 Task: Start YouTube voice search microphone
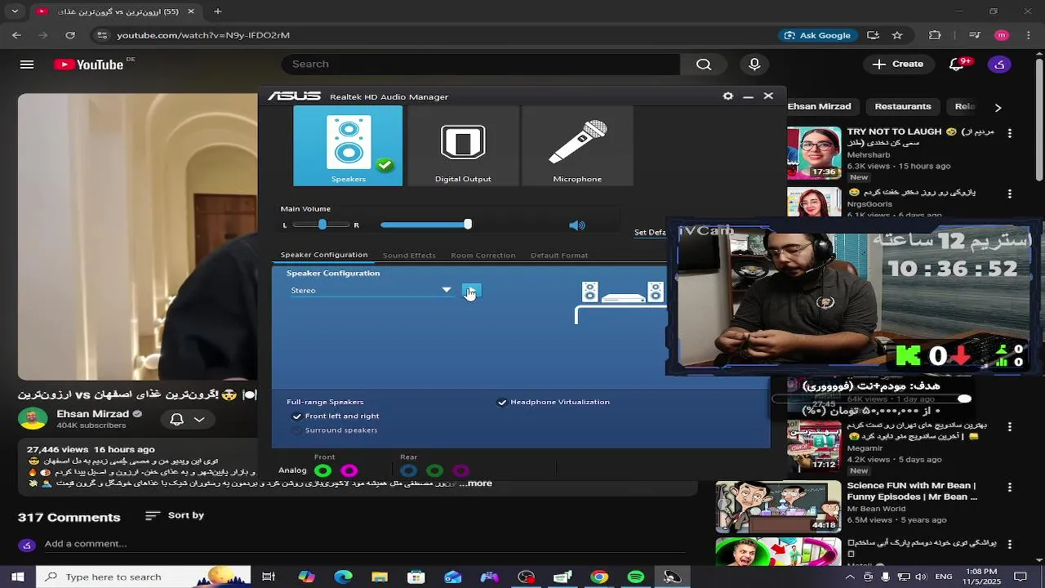click(754, 65)
